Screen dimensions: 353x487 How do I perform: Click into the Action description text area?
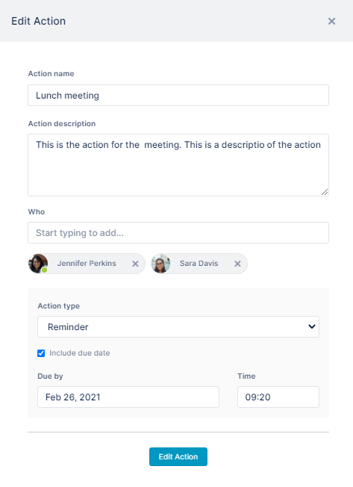[x=178, y=165]
